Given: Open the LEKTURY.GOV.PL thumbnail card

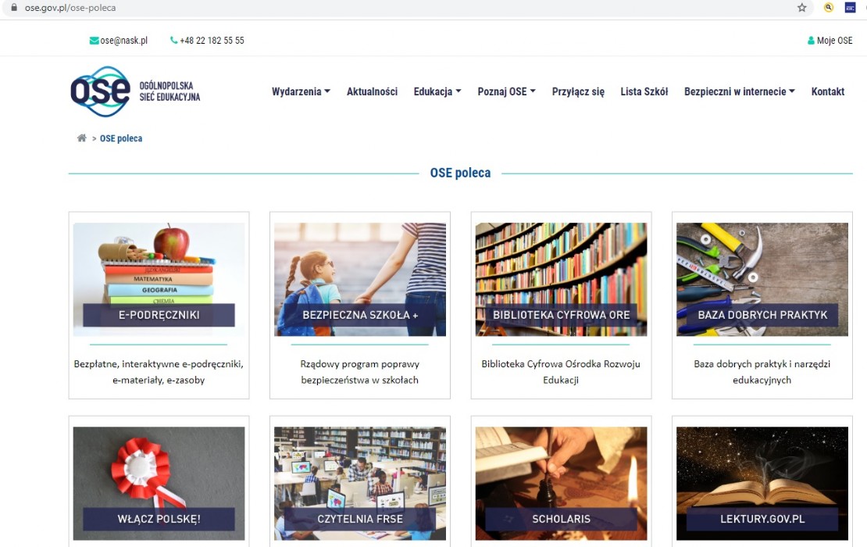Looking at the screenshot, I should coord(762,484).
